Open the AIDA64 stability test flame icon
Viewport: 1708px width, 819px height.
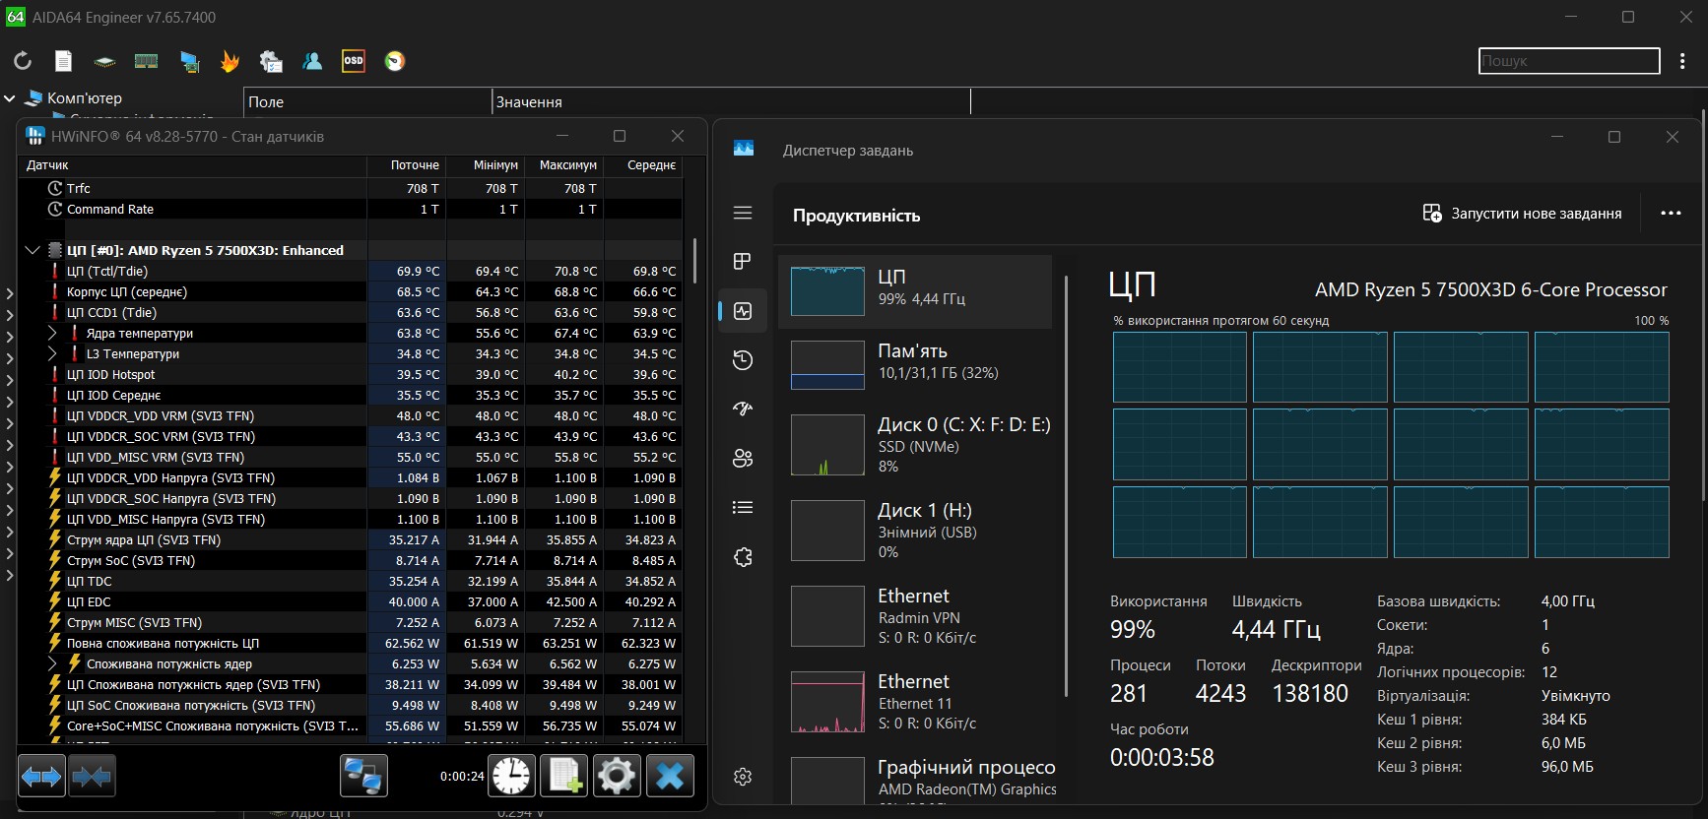tap(230, 61)
